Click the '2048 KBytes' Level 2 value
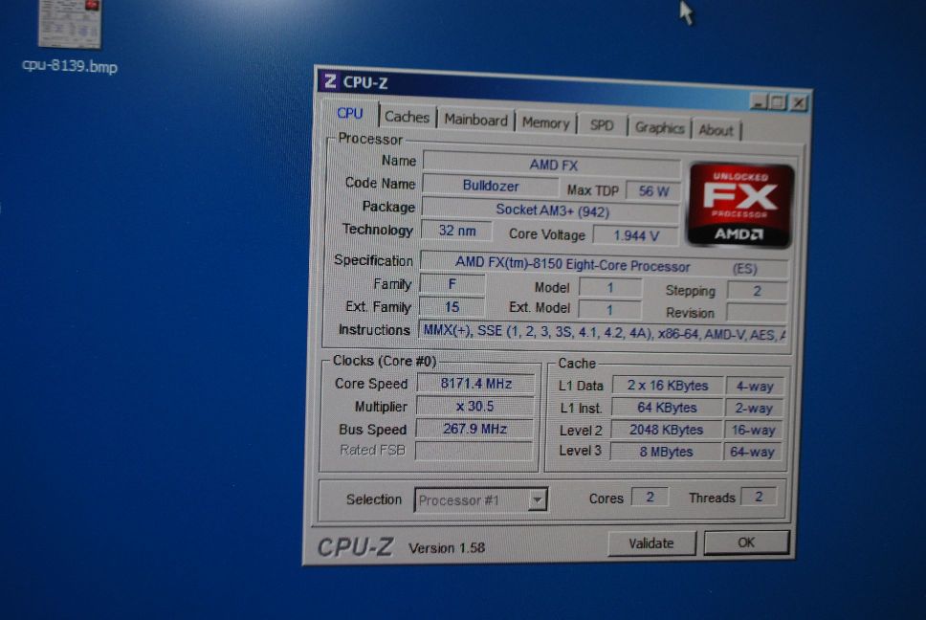This screenshot has width=926, height=620. click(666, 430)
